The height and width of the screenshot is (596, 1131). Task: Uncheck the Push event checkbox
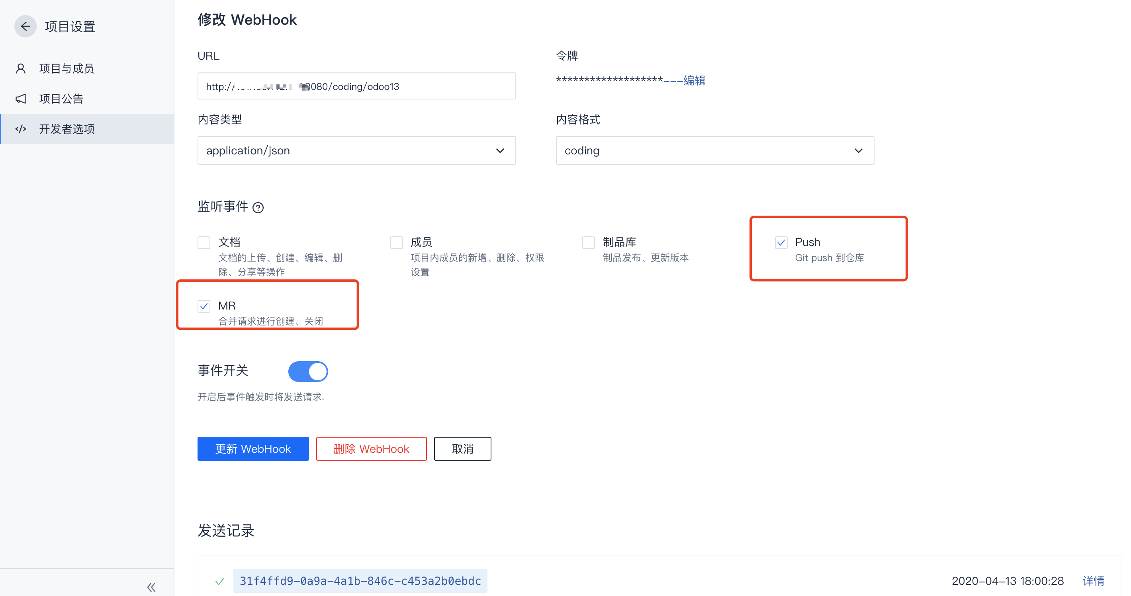coord(781,242)
